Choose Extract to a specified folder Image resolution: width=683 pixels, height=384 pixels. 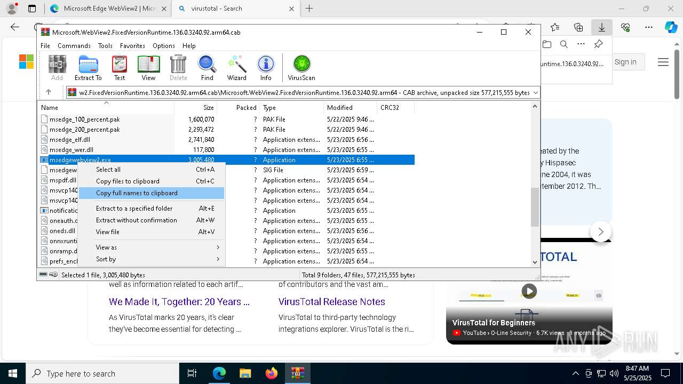point(152,209)
